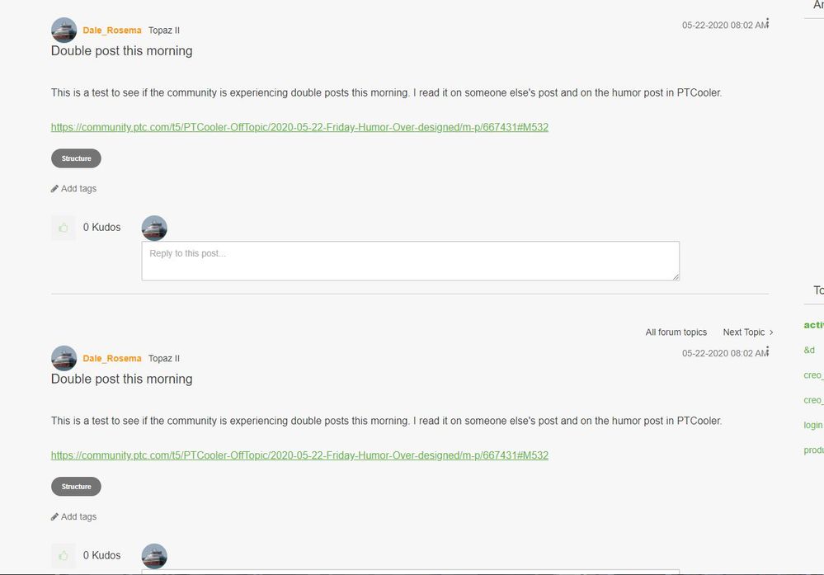Open Dale_Rosema profile link in first post

[112, 31]
